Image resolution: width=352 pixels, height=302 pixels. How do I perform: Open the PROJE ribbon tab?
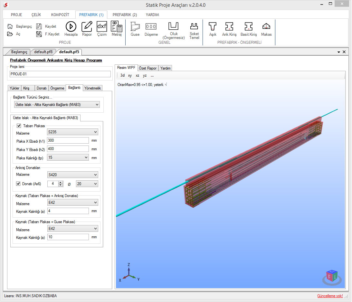(x=17, y=15)
